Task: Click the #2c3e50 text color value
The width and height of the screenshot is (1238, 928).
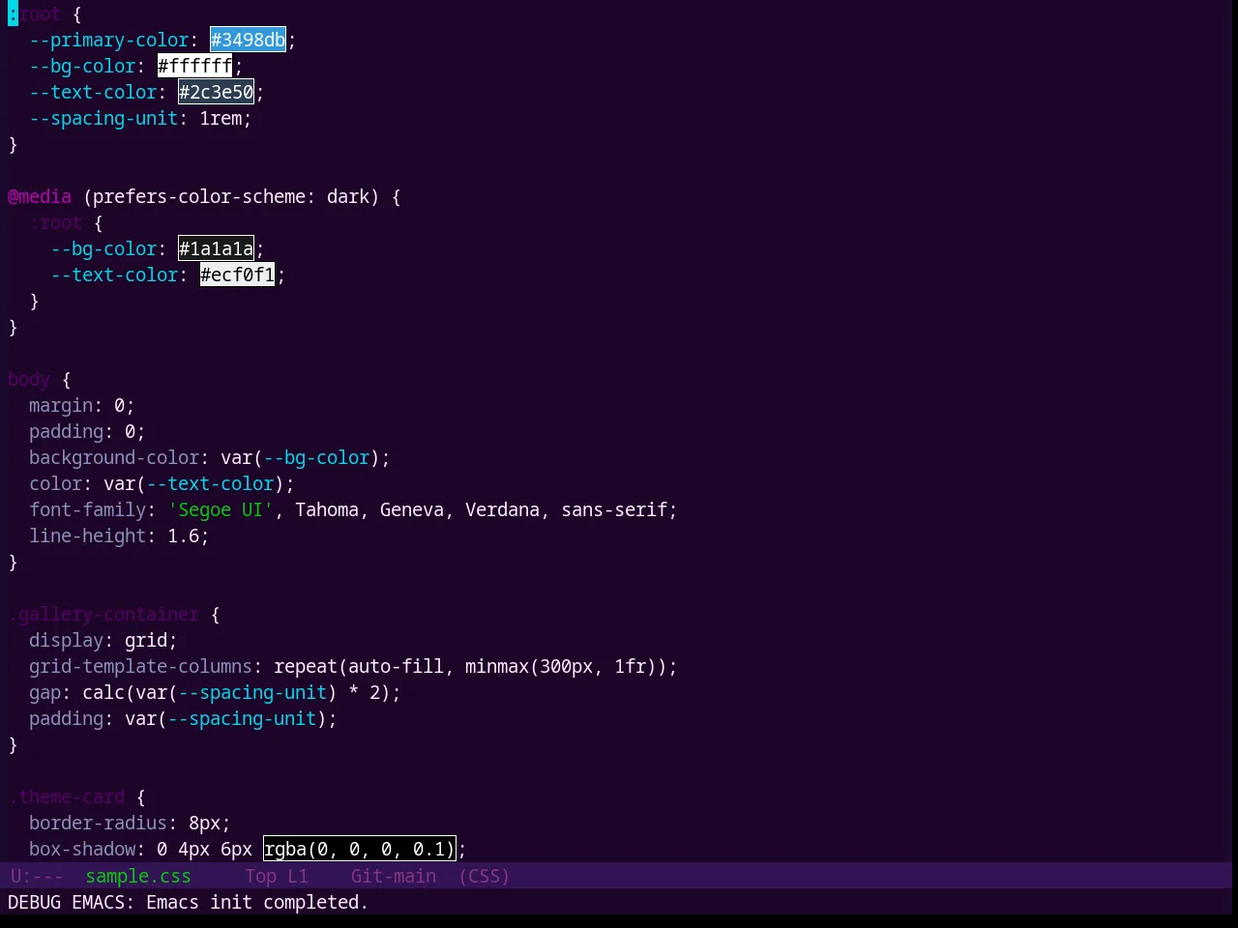Action: pos(217,92)
